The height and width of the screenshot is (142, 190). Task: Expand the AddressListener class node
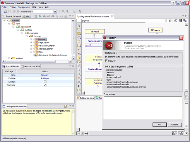click(x=31, y=49)
